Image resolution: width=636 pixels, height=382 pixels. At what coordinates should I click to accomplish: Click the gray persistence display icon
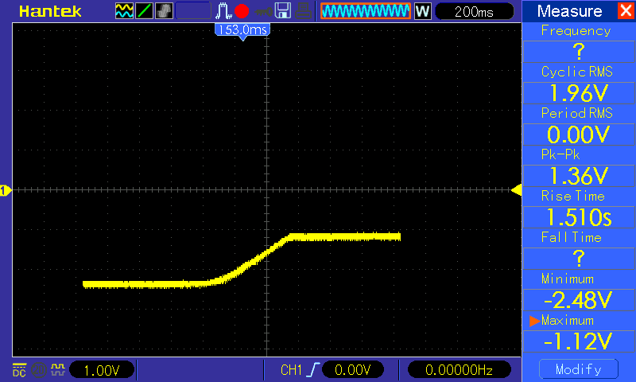(164, 11)
